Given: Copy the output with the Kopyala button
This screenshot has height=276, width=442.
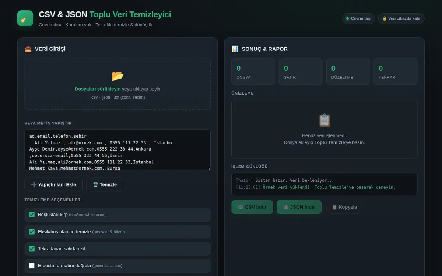Looking at the screenshot, I should click(344, 207).
